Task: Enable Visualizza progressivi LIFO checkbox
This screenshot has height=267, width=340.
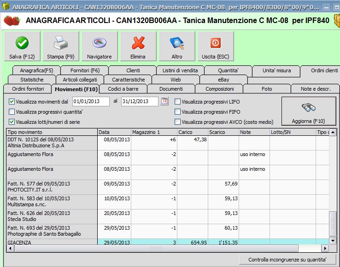Action: tap(177, 101)
